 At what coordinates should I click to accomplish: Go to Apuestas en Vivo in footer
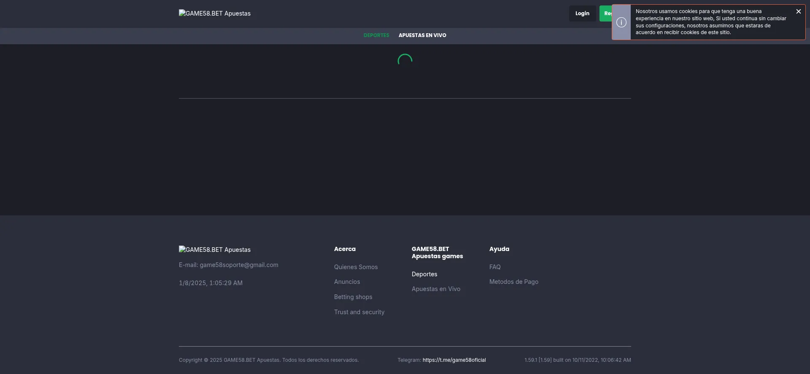click(x=436, y=289)
